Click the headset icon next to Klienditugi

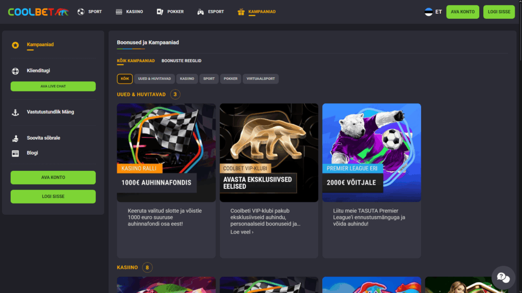(16, 71)
